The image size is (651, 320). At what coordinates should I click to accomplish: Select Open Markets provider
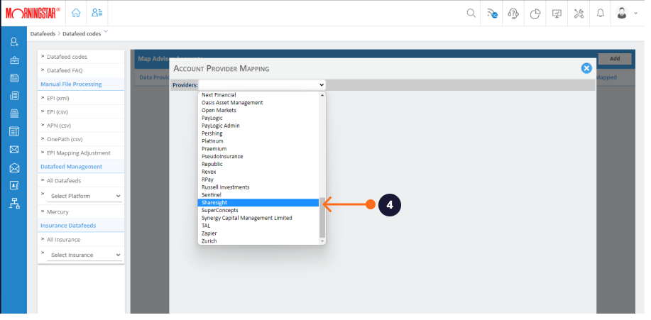pyautogui.click(x=258, y=110)
